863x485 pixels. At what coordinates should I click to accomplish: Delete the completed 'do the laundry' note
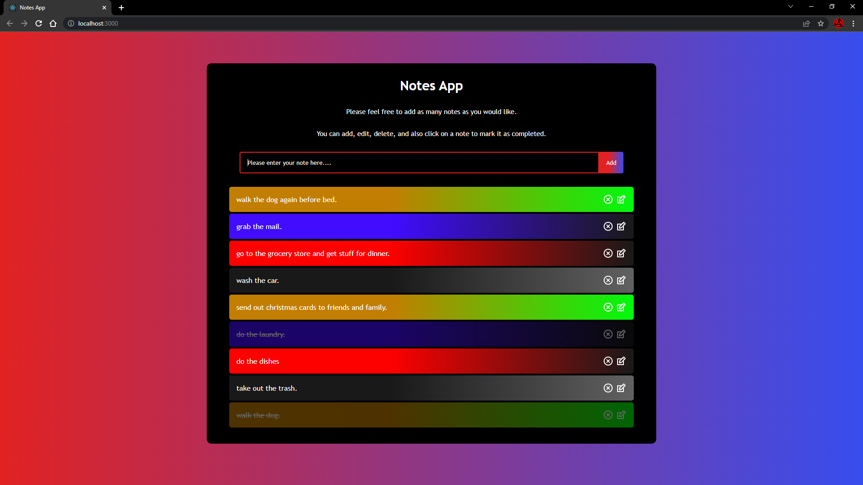tap(608, 334)
